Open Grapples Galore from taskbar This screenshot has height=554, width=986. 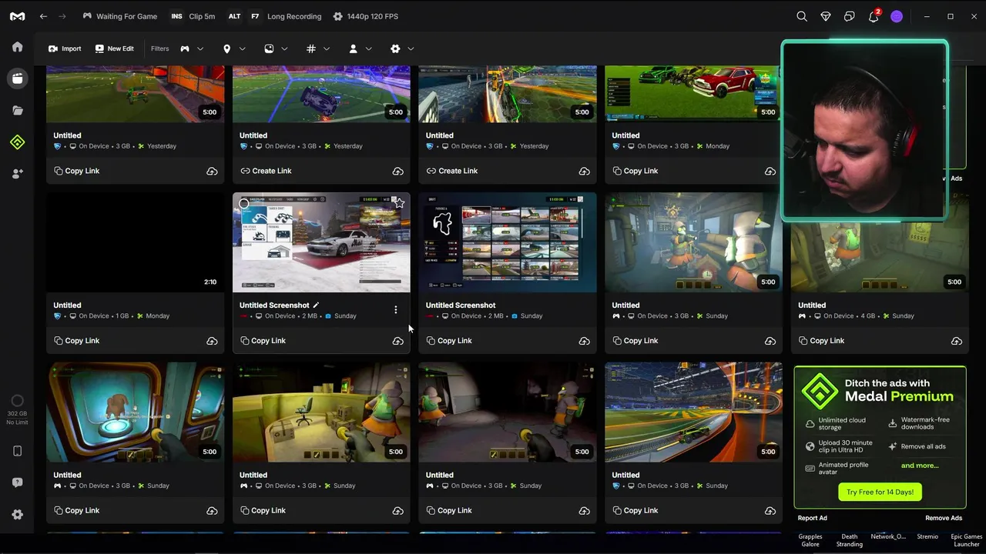click(x=810, y=540)
